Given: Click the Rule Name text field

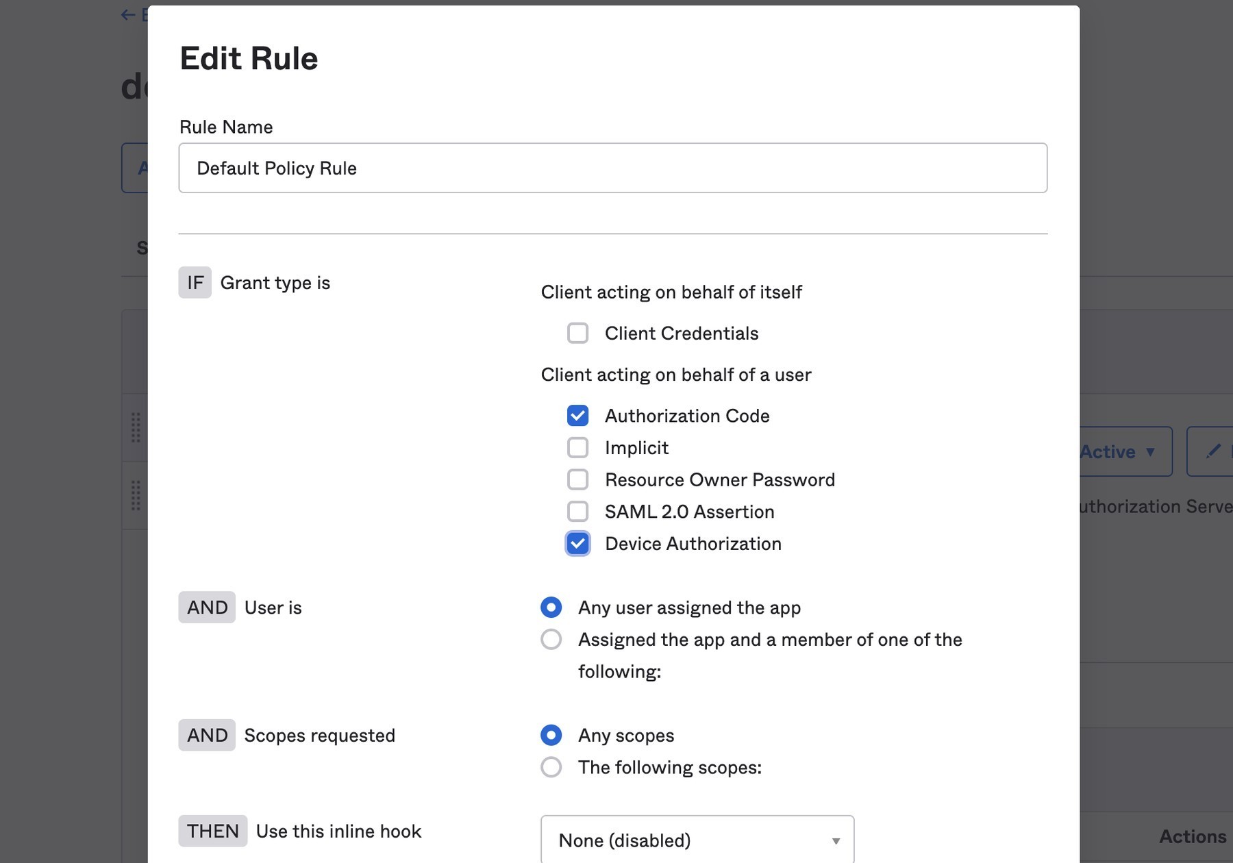Looking at the screenshot, I should (612, 168).
